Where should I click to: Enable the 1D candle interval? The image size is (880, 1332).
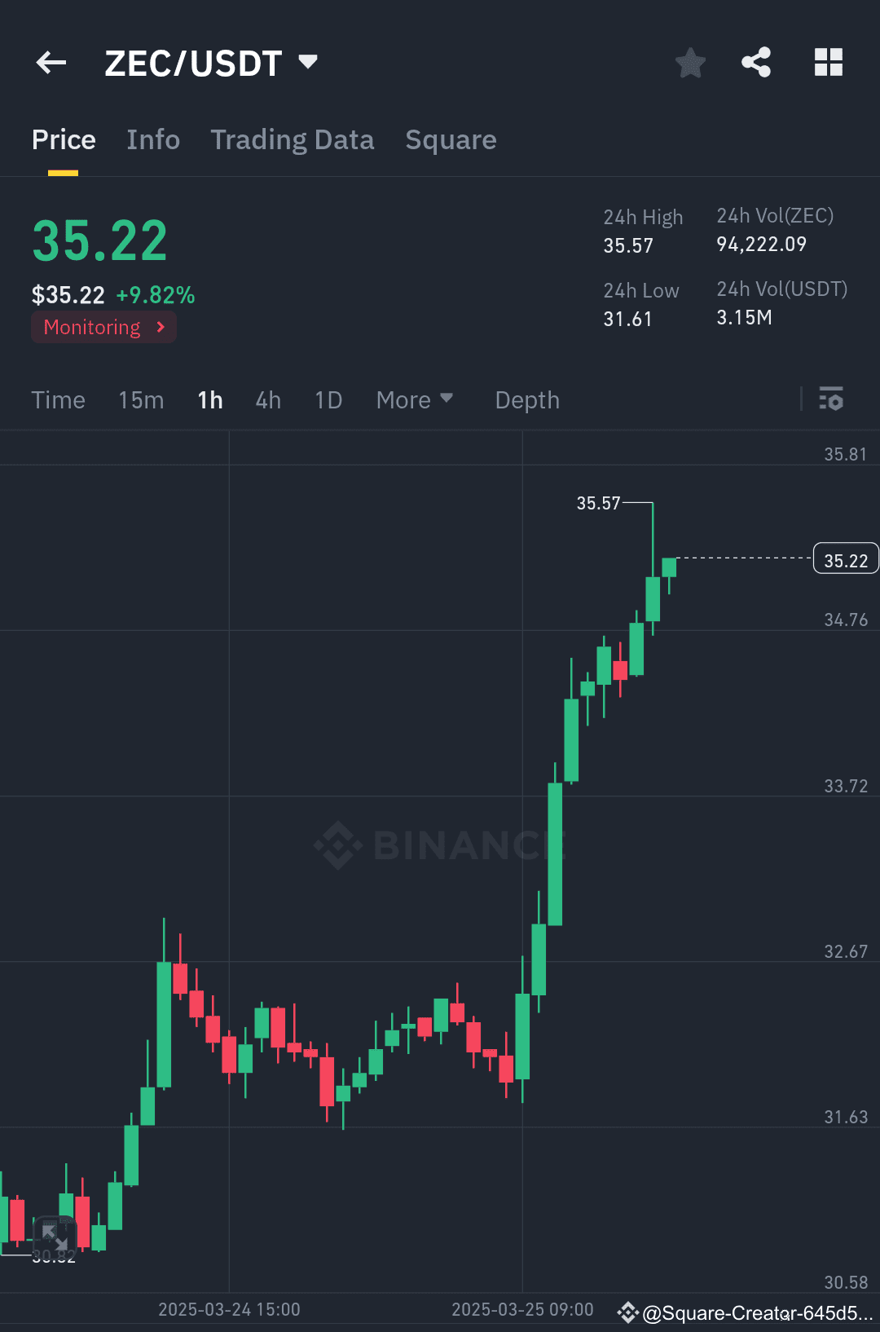coord(327,399)
